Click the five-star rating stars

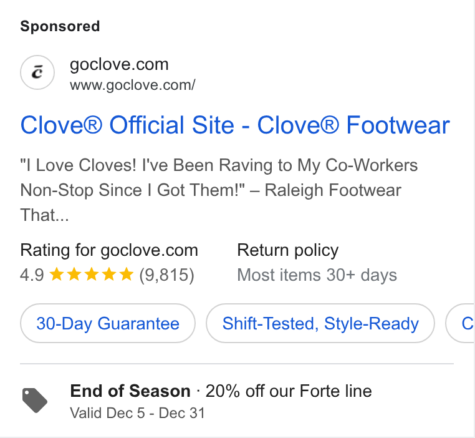tap(91, 275)
